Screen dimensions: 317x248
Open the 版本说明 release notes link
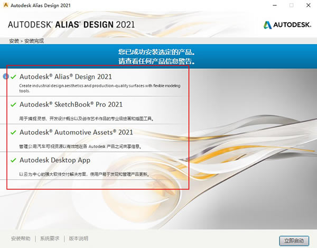[78, 238]
